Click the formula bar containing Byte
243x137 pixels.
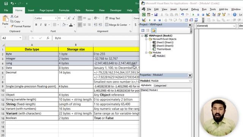click(96, 38)
